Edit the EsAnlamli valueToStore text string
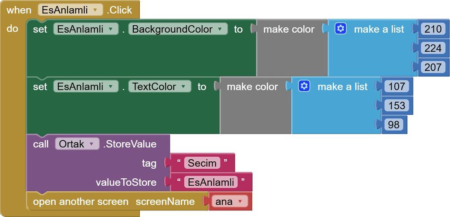The width and height of the screenshot is (450, 217). click(x=211, y=182)
